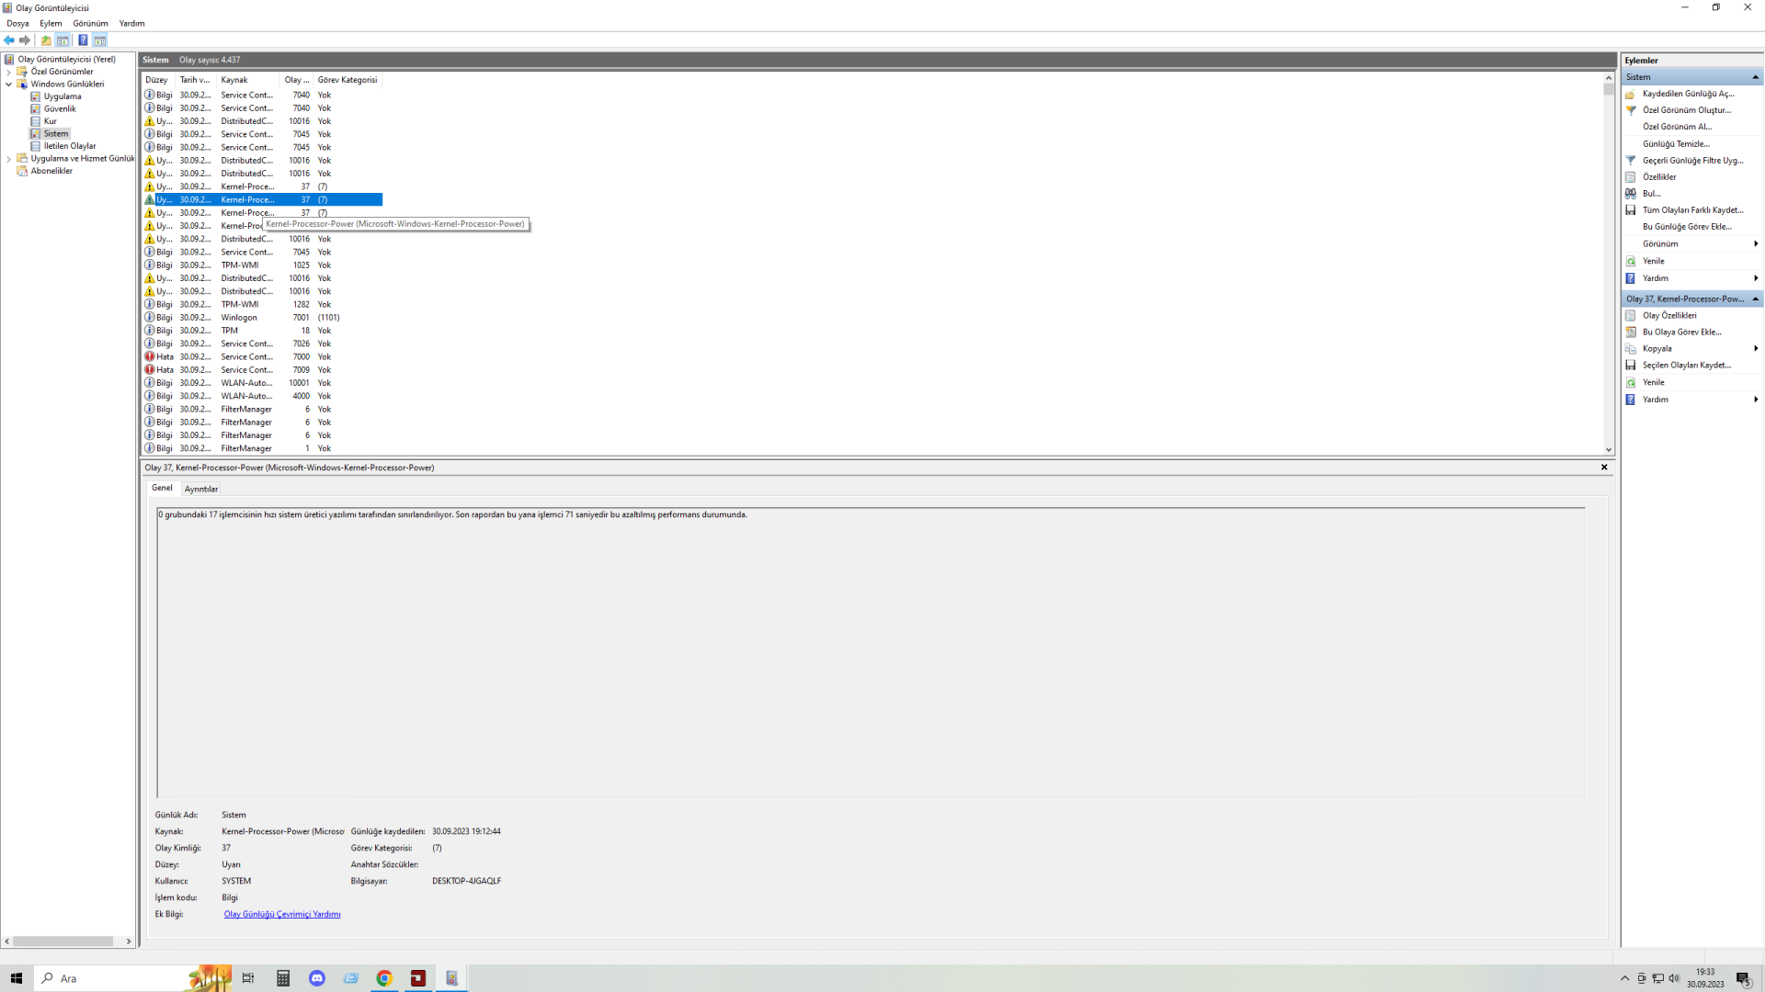Click the back arrow toolbar icon
Viewport: 1765px width, 992px height.
pyautogui.click(x=9, y=40)
